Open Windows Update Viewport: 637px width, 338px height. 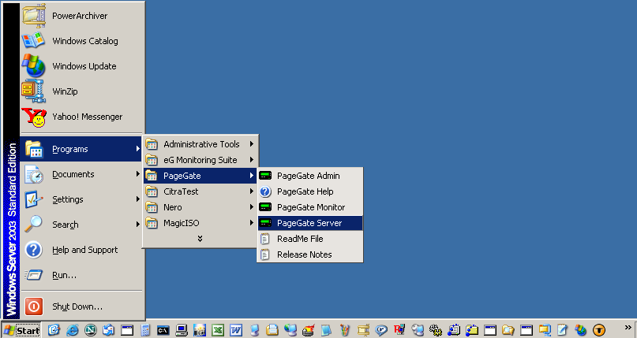coord(81,66)
